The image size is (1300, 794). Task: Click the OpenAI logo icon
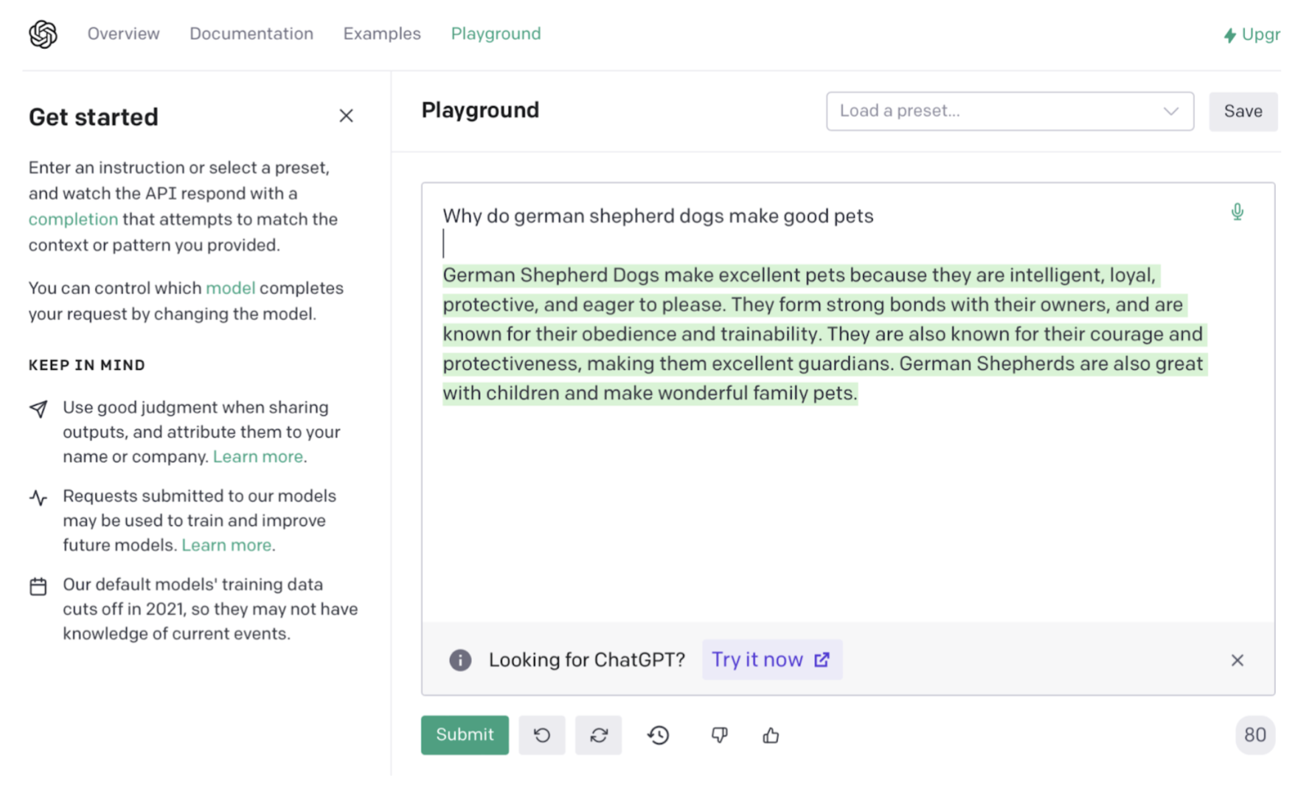click(x=43, y=34)
